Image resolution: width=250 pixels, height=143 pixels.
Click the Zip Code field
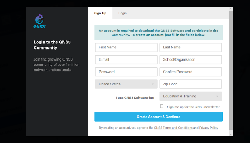(x=191, y=84)
